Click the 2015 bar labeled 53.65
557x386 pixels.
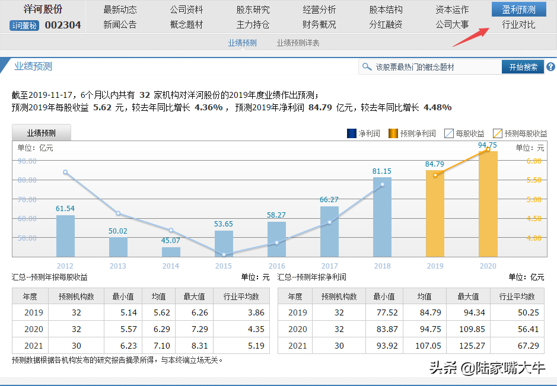(224, 244)
